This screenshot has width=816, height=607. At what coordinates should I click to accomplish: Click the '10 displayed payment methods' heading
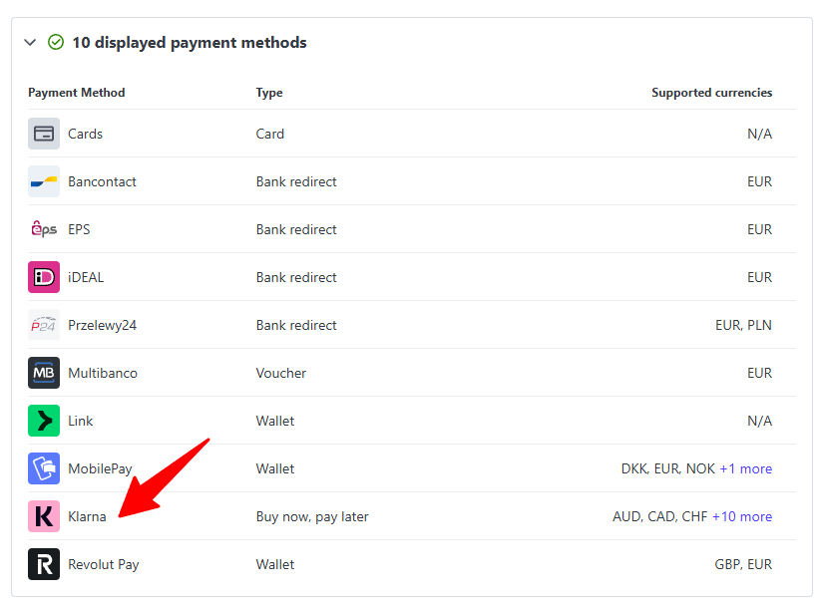[x=190, y=42]
